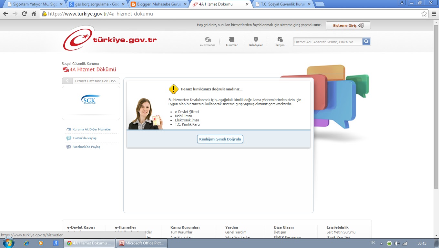Click the 'T.C. Kimlik Kartı' list item
Viewport: 439px width, 248px height.
tap(187, 124)
